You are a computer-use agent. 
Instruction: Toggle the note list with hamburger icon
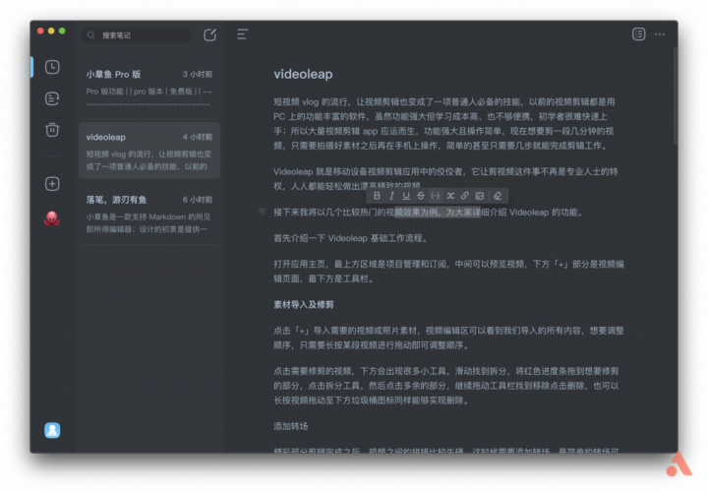click(x=243, y=34)
